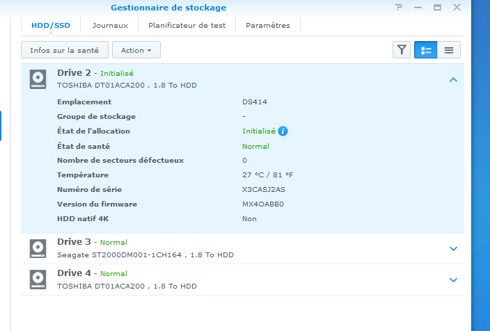Click the État de l'allocation label

pyautogui.click(x=93, y=131)
